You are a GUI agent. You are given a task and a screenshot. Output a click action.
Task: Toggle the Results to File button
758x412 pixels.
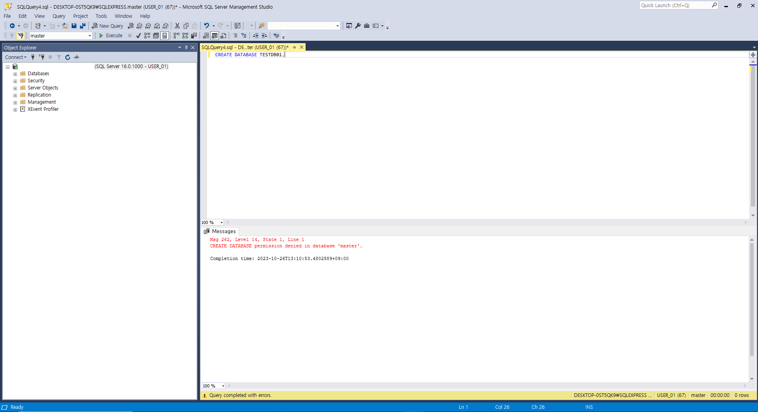pyautogui.click(x=223, y=36)
